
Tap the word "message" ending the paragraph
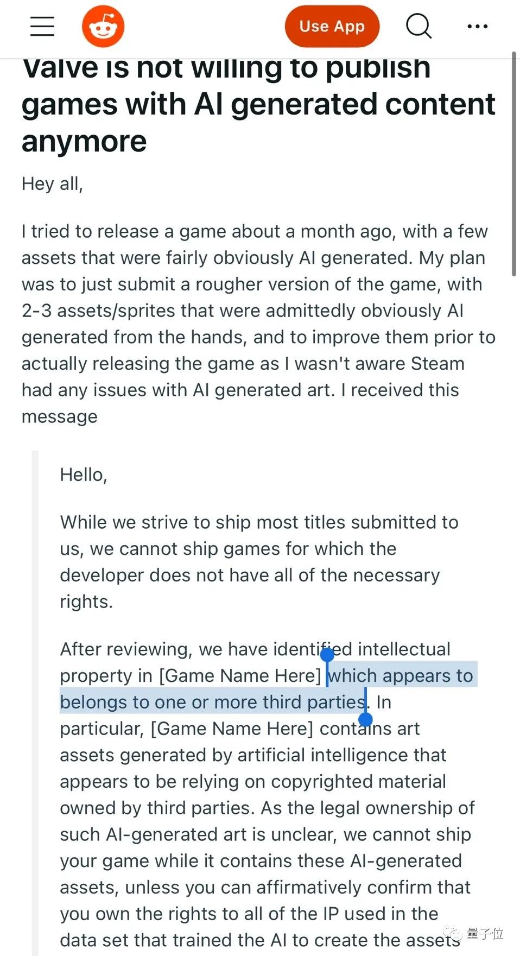click(x=60, y=417)
